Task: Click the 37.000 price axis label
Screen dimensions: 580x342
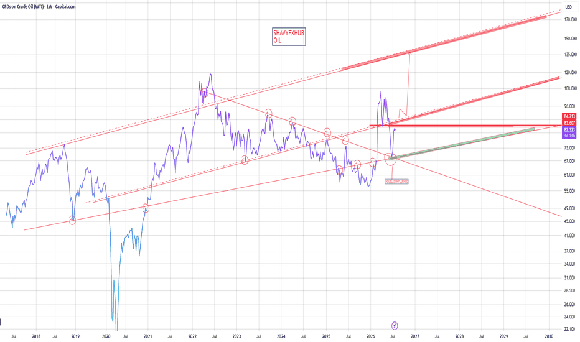Action: [x=571, y=251]
